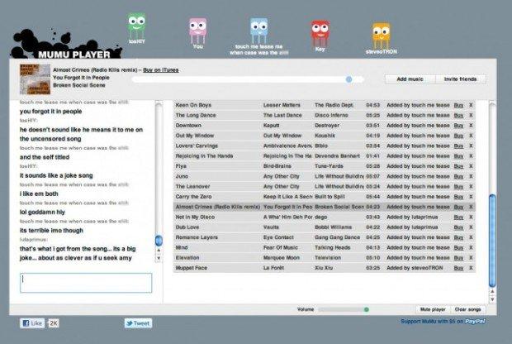512x344 pixels.
Task: Select the Almost Crimes playlist row title
Action: 218,207
